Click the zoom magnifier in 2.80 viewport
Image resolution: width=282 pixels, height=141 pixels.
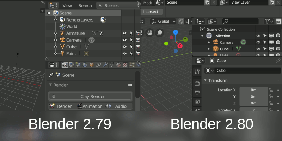click(x=160, y=32)
